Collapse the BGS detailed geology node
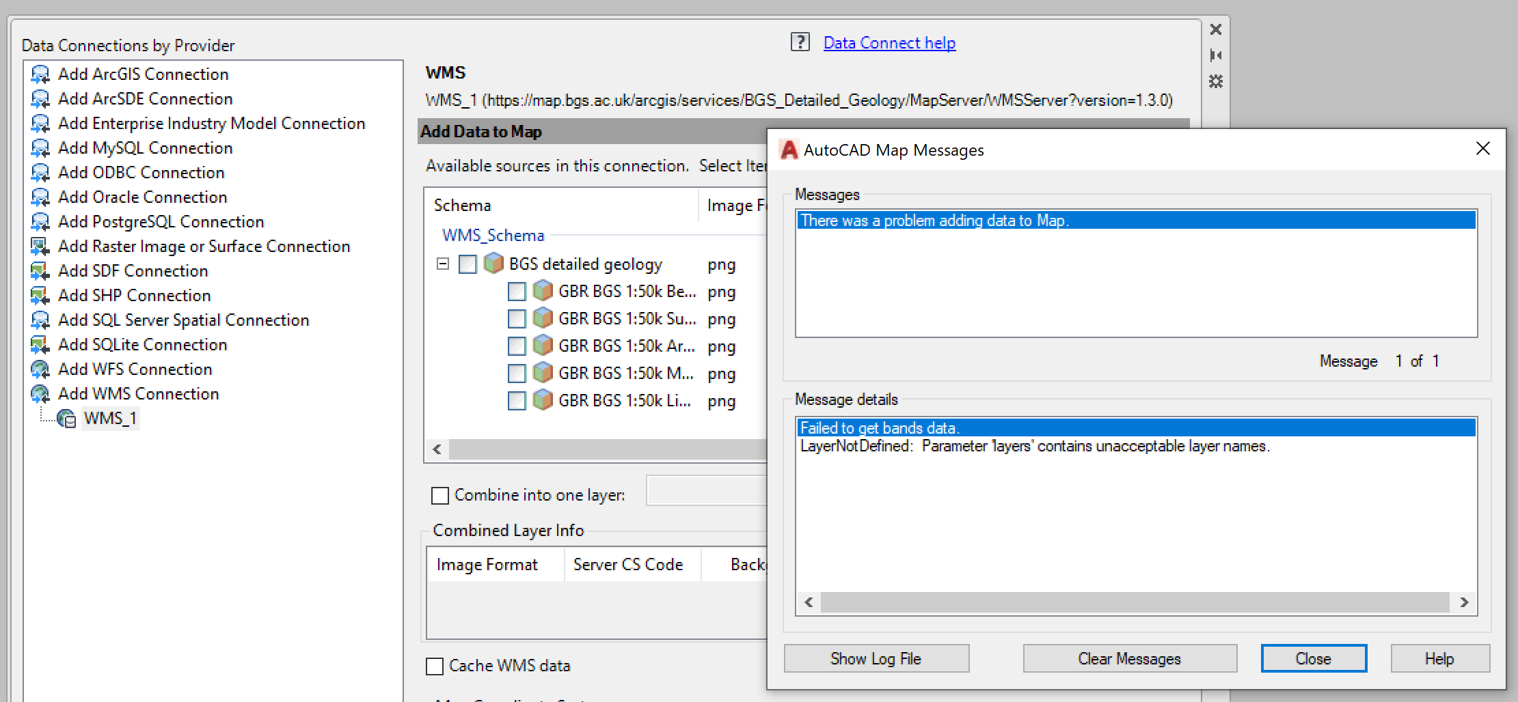Viewport: 1518px width, 702px height. point(442,263)
